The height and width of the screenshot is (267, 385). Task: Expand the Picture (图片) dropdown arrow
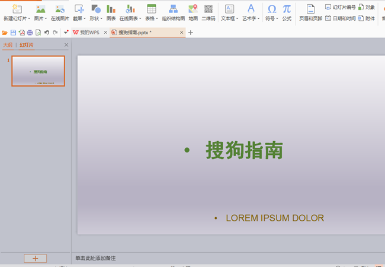[x=46, y=18]
